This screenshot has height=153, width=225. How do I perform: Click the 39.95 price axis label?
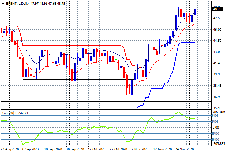217,74
